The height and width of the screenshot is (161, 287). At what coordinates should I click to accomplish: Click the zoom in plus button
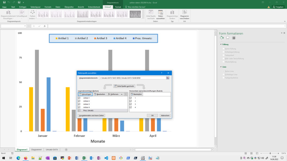click(x=278, y=153)
